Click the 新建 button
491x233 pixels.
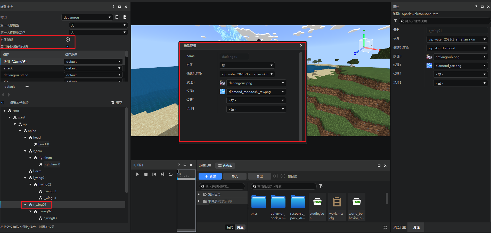[x=210, y=176]
